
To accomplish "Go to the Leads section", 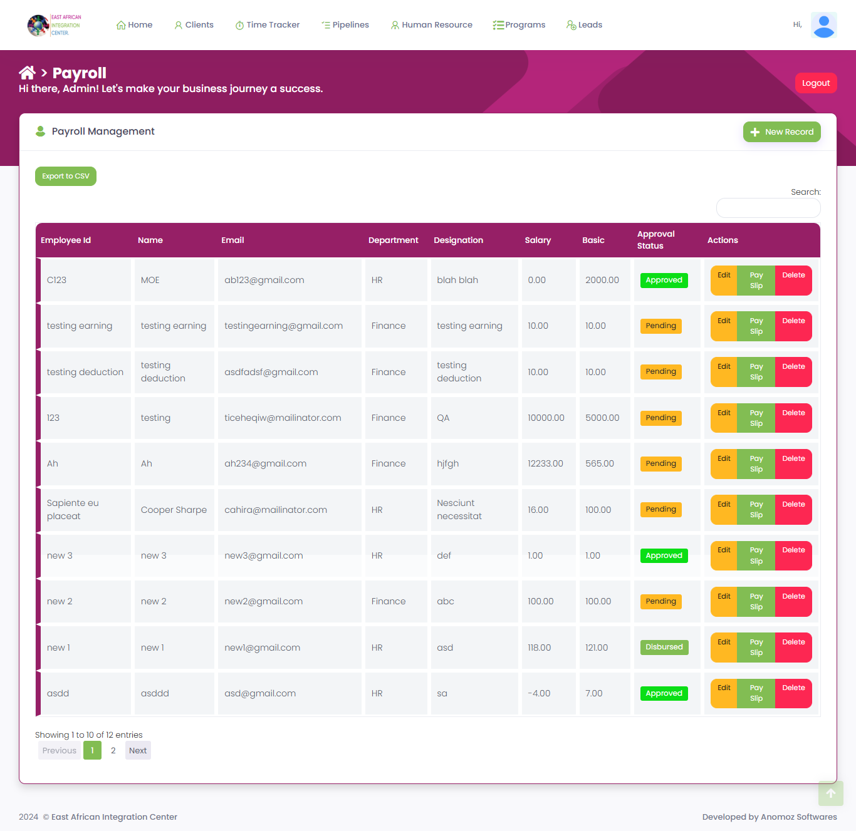I will point(584,25).
